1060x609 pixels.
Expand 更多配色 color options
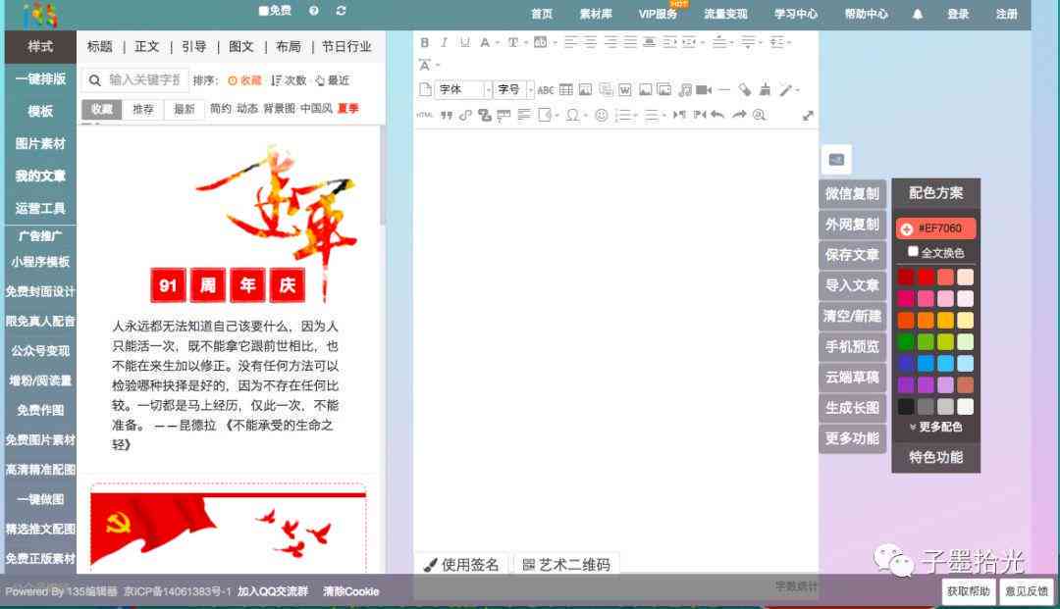[935, 427]
